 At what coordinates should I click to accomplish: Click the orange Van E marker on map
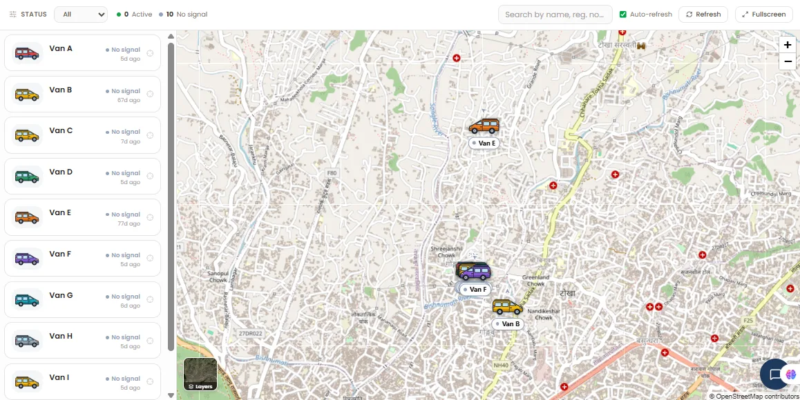coord(484,126)
